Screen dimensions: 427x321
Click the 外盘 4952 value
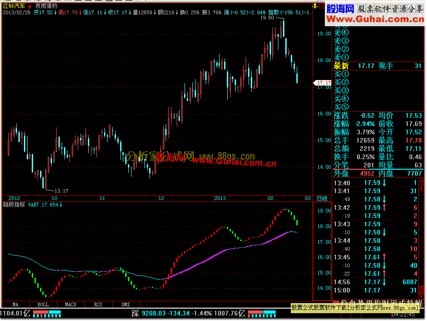(x=367, y=173)
